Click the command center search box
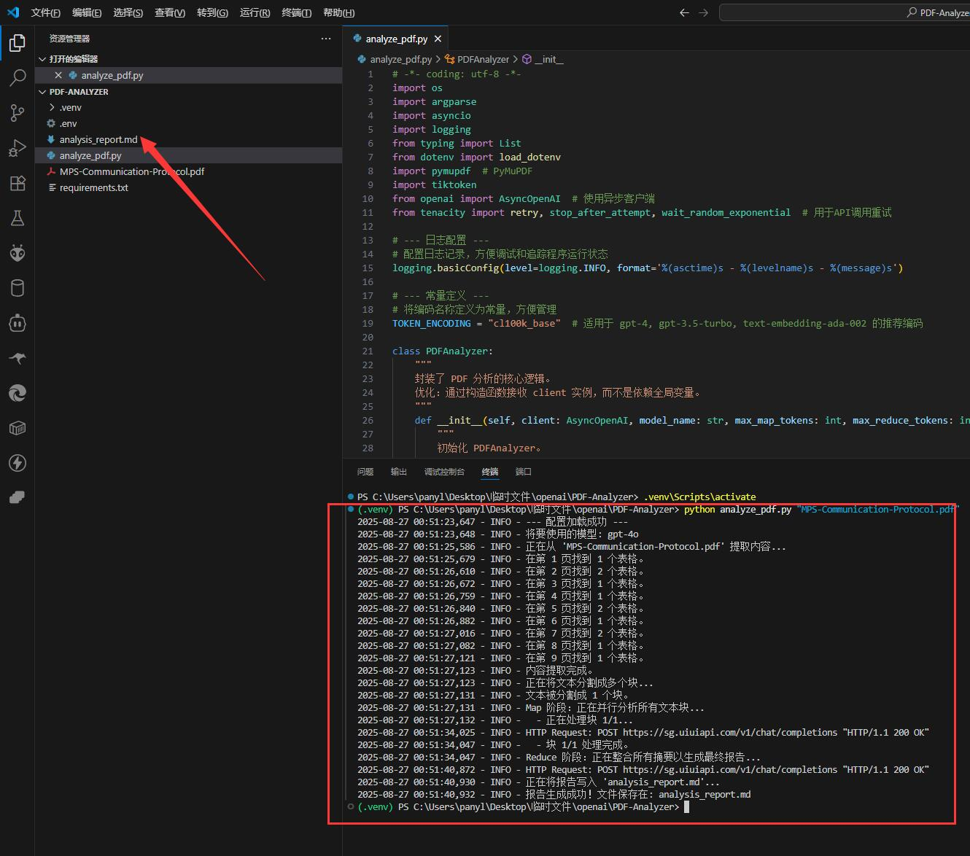 [845, 12]
